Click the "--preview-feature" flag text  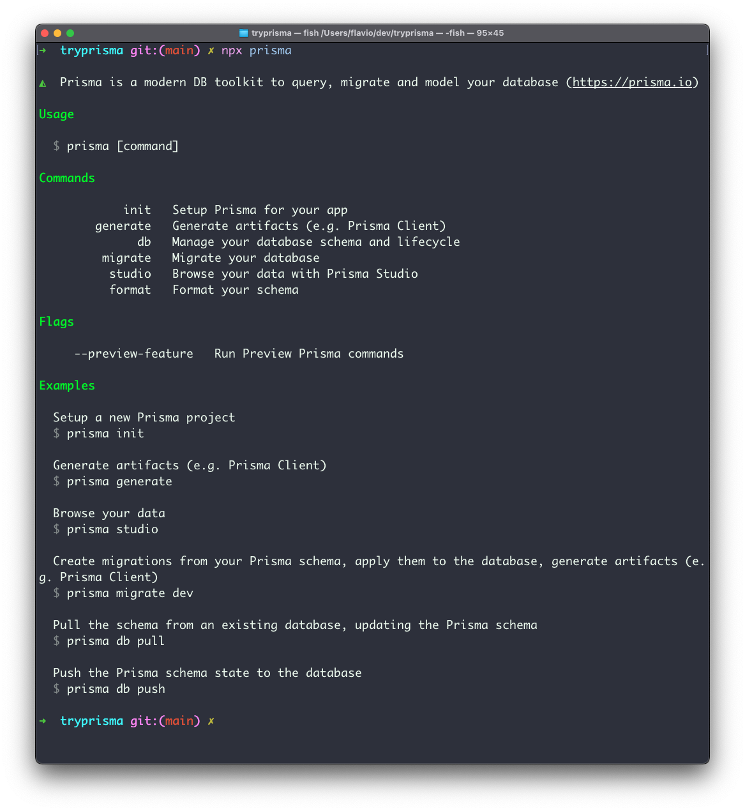133,354
